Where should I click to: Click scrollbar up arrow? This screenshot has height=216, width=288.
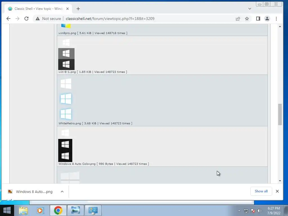280,26
